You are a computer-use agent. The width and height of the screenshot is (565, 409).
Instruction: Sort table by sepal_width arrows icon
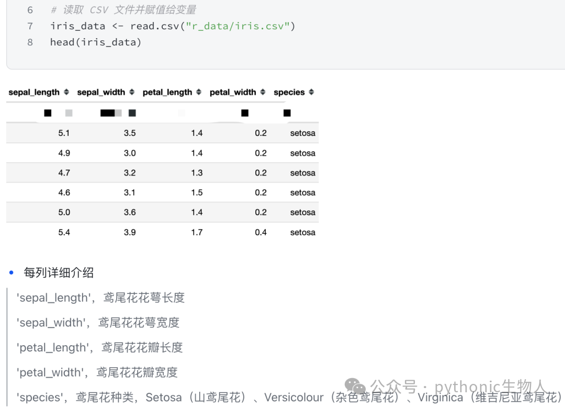pyautogui.click(x=132, y=92)
